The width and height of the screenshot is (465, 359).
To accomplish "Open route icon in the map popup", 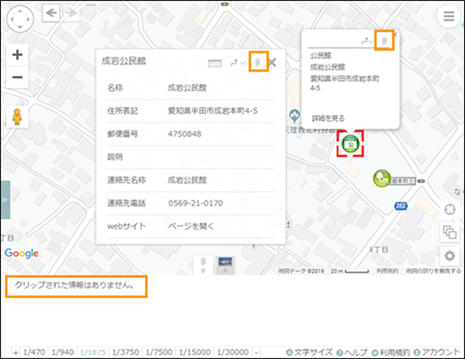I will pyautogui.click(x=365, y=40).
